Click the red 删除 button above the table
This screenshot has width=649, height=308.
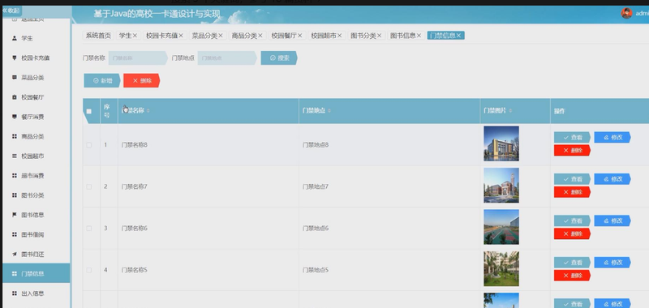141,80
